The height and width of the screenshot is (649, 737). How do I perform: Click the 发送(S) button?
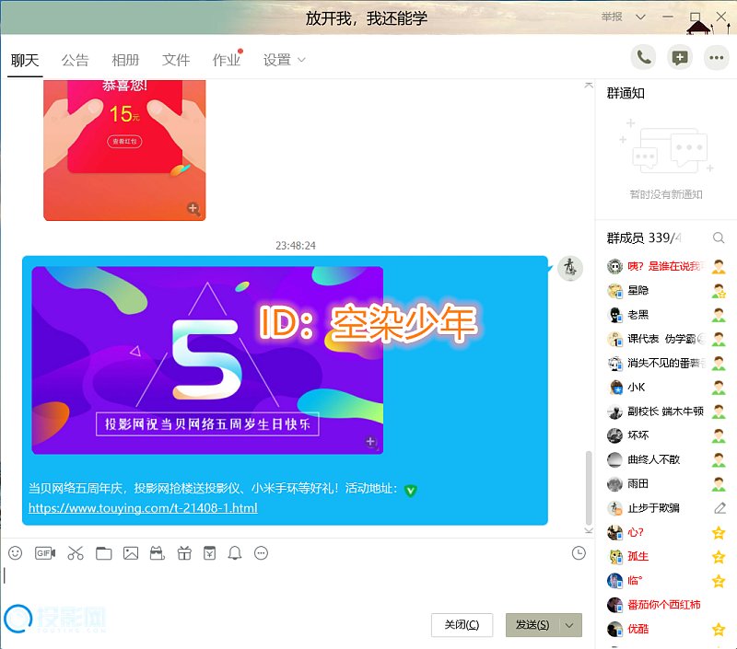click(532, 625)
